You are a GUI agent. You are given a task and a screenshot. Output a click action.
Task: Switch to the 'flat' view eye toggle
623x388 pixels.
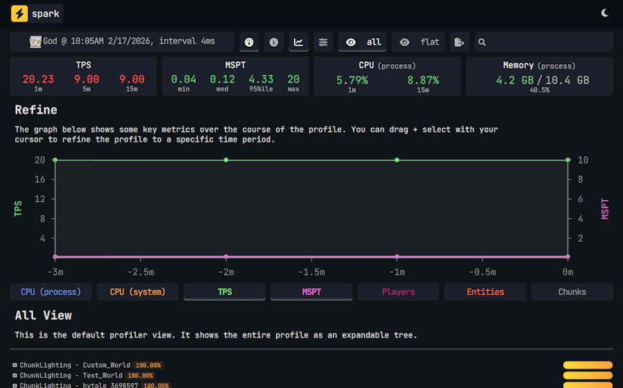click(x=418, y=42)
